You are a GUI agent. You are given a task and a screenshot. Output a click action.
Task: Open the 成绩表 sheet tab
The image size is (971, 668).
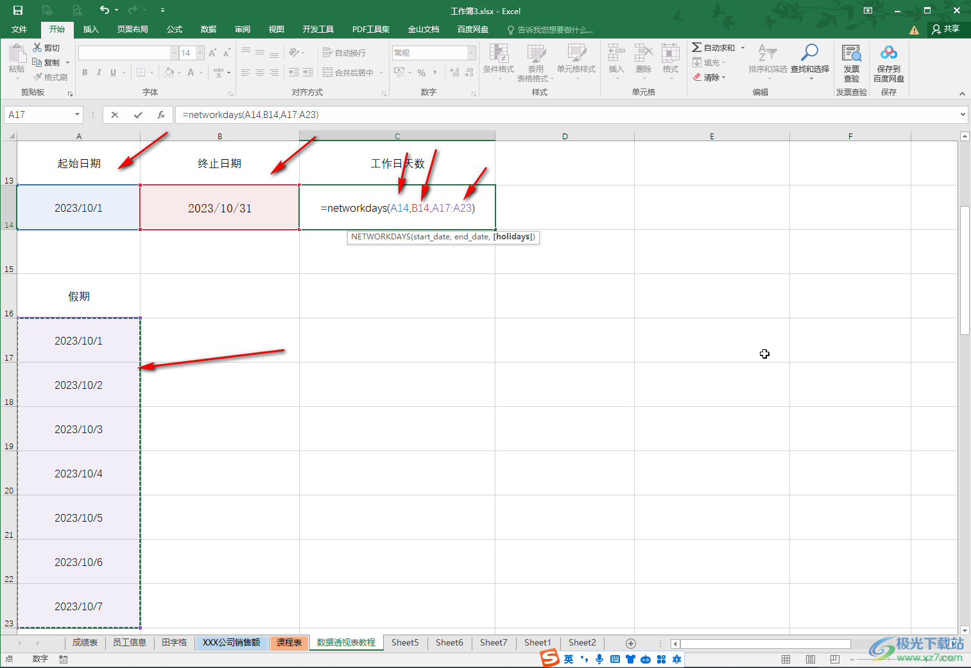pos(85,642)
